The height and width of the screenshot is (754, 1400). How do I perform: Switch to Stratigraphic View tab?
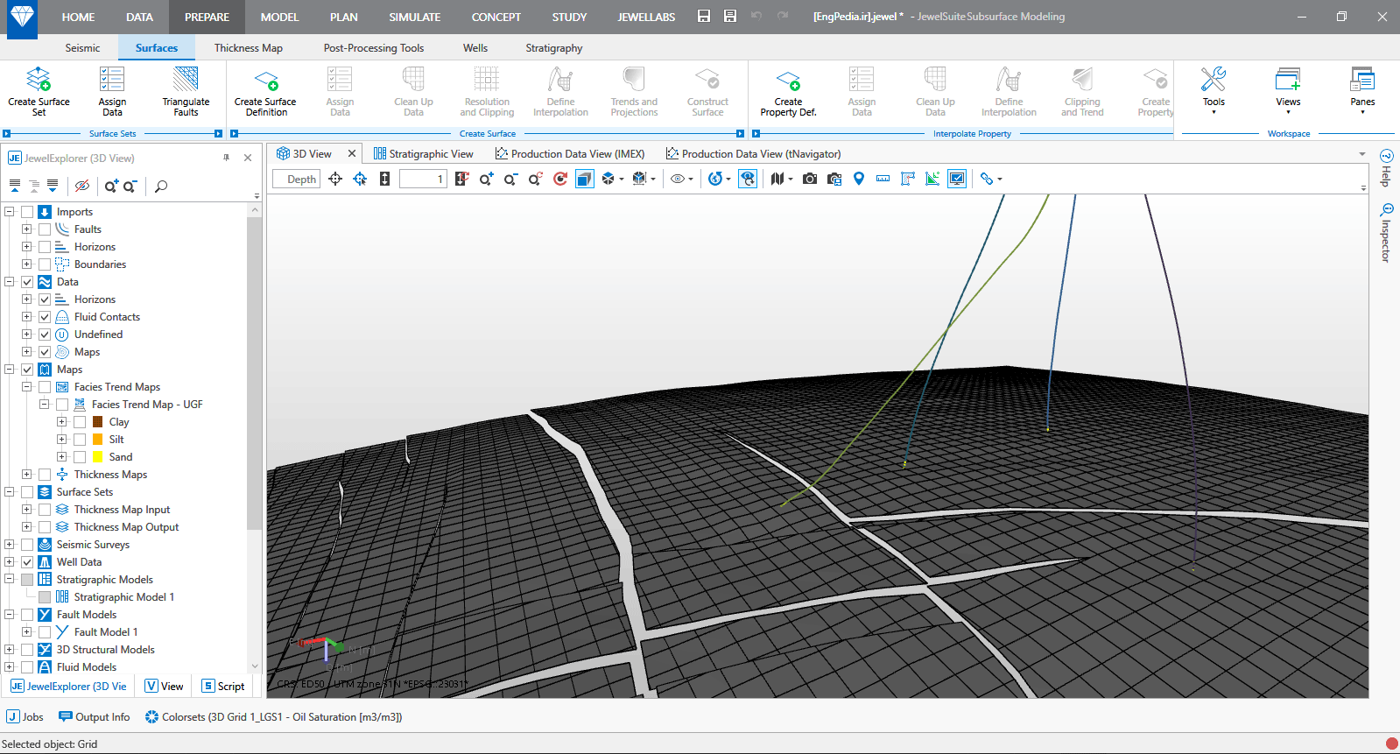424,154
